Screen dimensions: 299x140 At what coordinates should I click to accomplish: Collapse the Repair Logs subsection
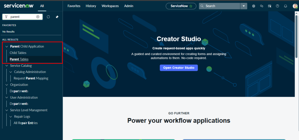[11, 117]
